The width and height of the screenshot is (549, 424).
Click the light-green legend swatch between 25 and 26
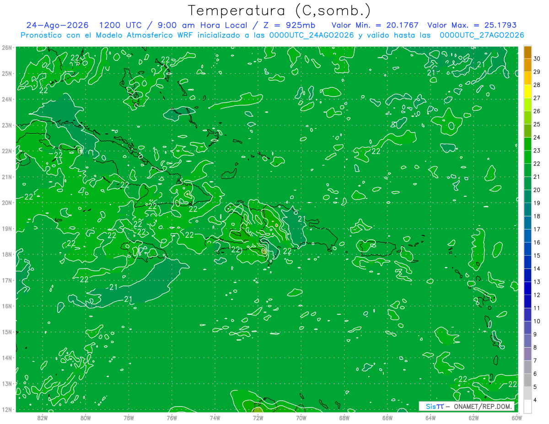point(527,118)
